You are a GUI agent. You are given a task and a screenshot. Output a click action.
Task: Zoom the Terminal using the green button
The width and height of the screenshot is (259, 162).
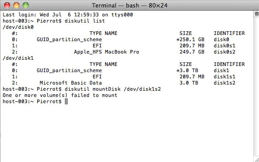(26, 5)
